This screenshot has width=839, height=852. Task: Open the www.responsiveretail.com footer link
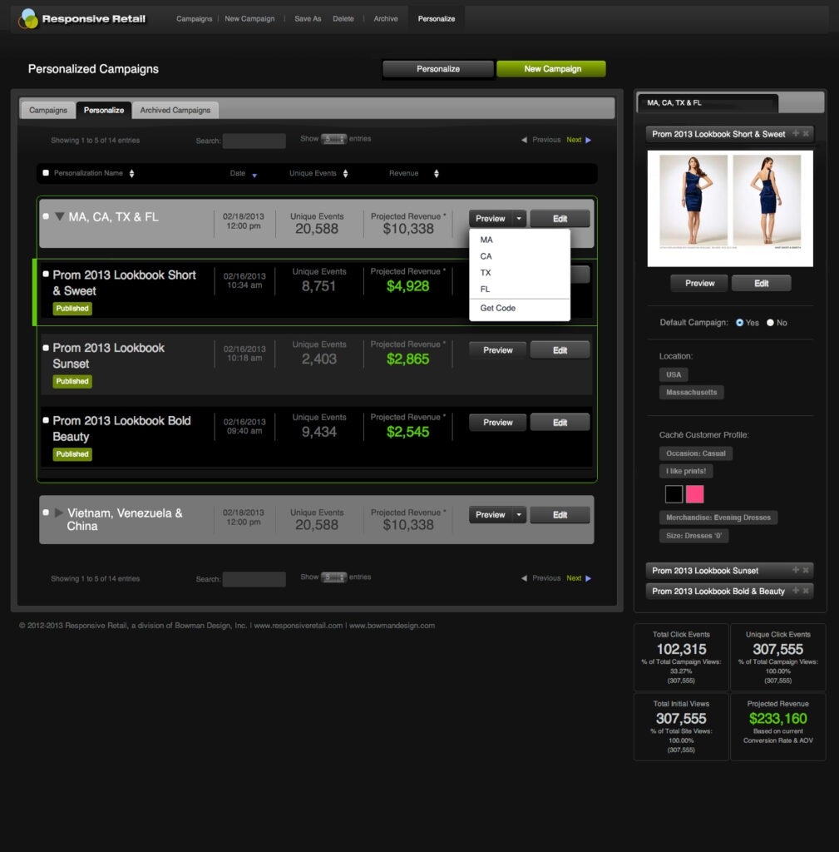click(299, 626)
